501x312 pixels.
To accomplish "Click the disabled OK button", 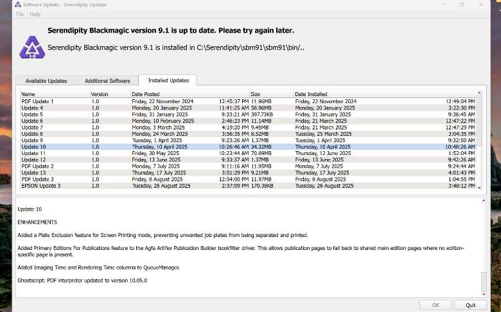I will 435,305.
